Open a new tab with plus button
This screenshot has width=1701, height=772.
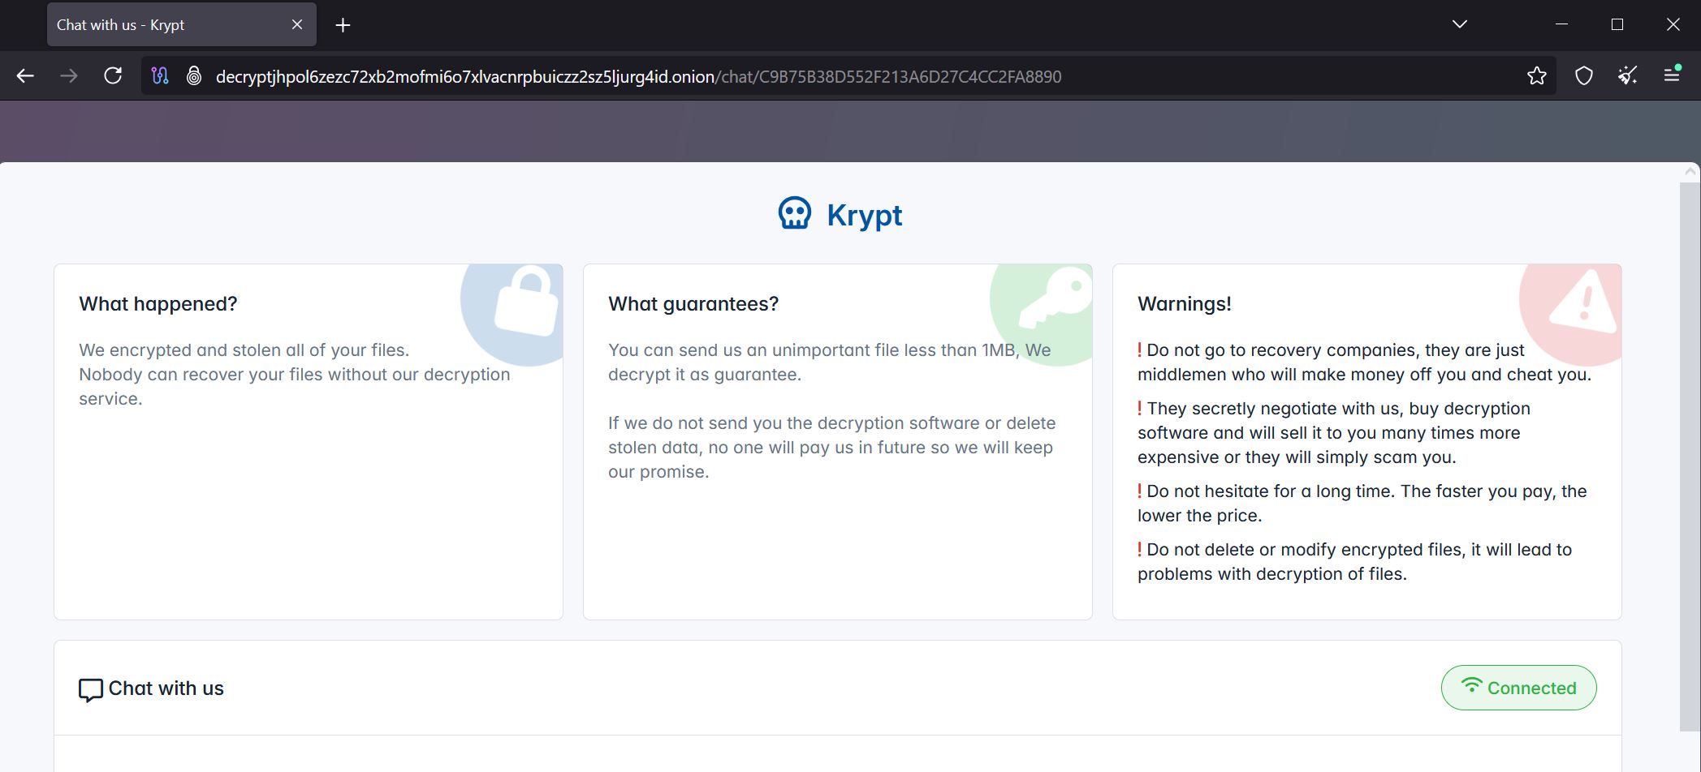click(x=343, y=25)
